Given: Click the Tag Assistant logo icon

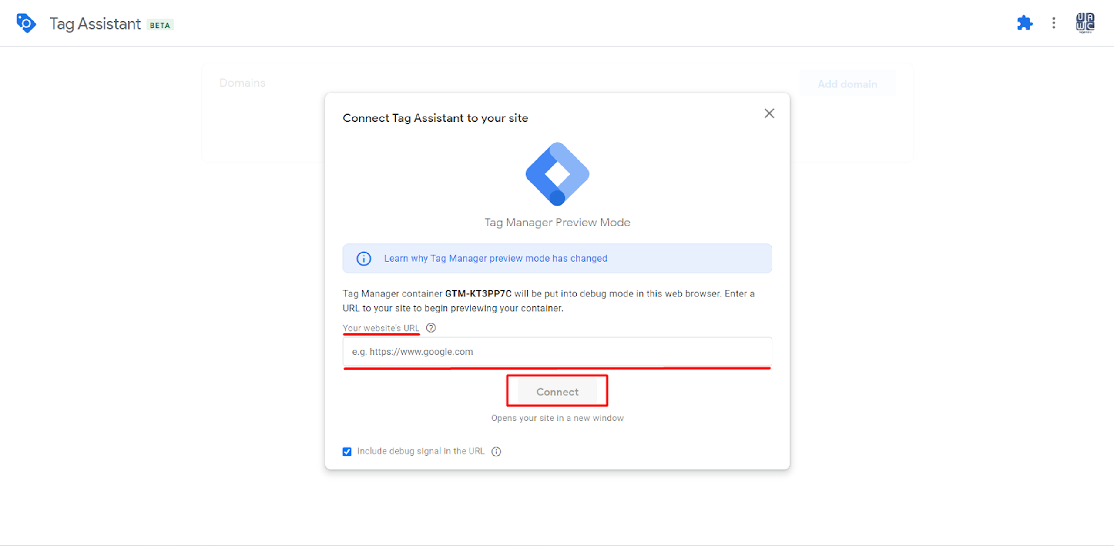Looking at the screenshot, I should coord(26,23).
